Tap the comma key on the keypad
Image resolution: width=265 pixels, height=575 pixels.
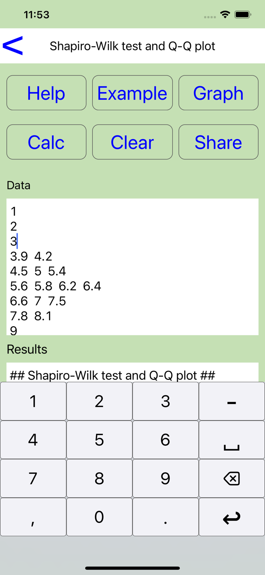(x=33, y=517)
